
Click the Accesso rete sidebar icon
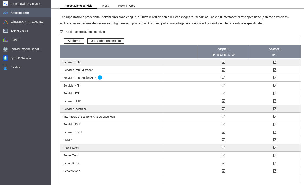pos(5,13)
